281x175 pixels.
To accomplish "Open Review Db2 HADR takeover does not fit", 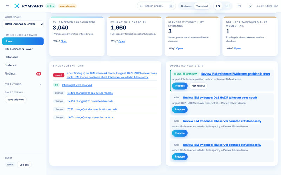I will [220, 98].
